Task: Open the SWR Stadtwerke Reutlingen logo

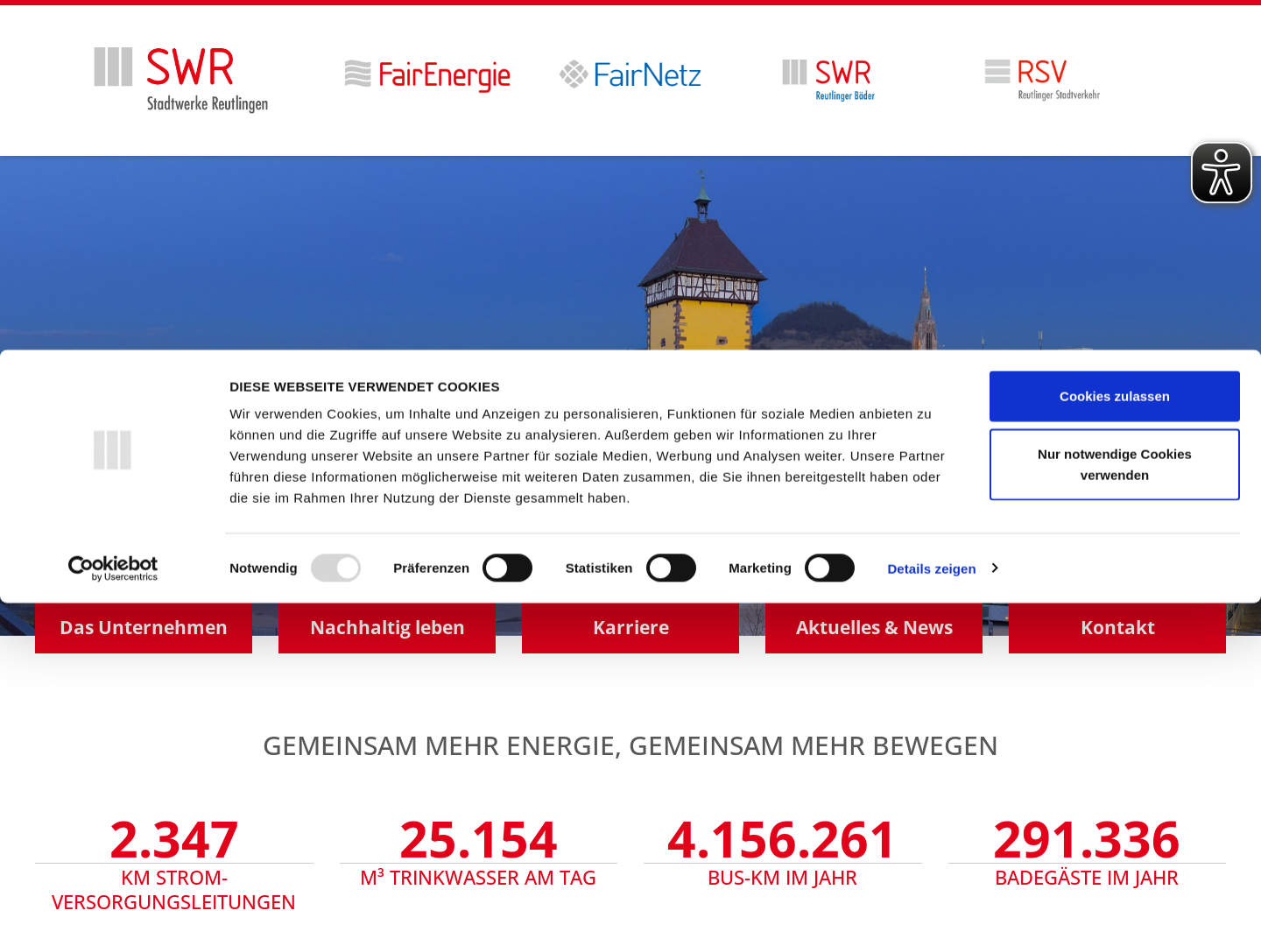Action: 181,80
